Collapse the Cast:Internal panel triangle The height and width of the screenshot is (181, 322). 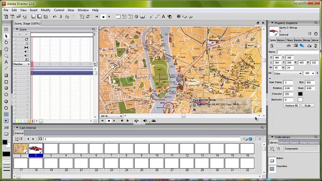click(17, 128)
